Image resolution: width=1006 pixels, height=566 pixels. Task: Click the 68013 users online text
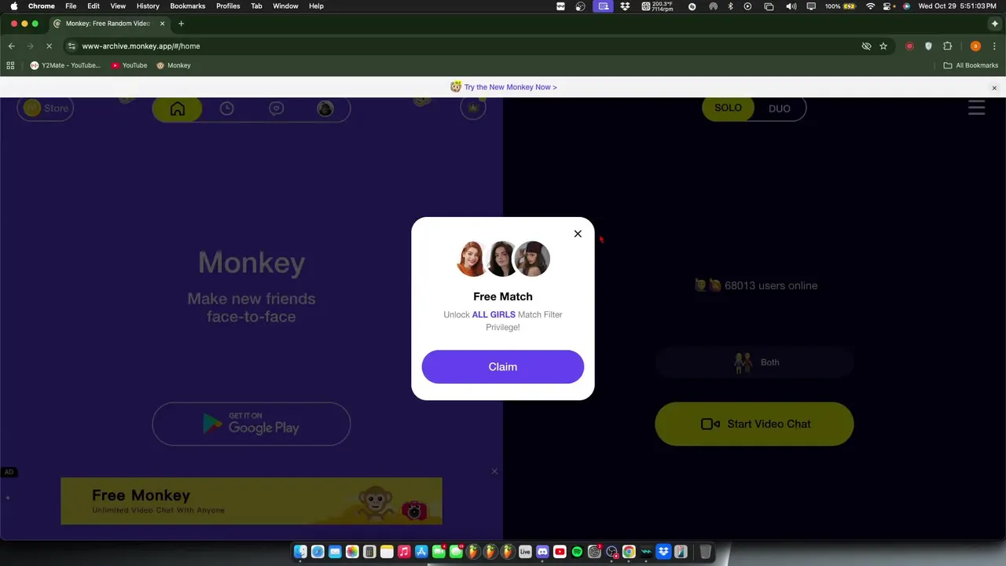[771, 286]
